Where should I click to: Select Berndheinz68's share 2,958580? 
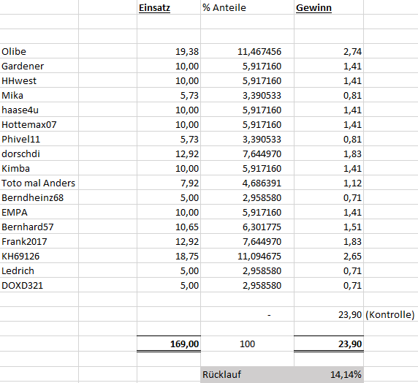(x=247, y=197)
